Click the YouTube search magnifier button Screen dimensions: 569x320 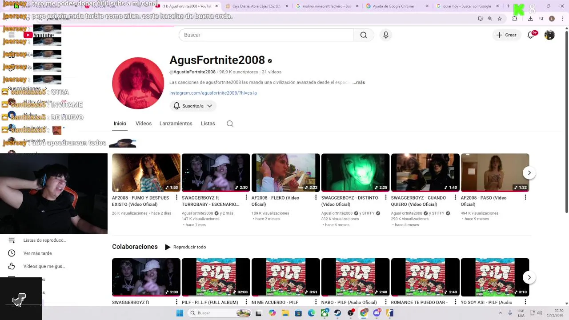[x=364, y=35]
